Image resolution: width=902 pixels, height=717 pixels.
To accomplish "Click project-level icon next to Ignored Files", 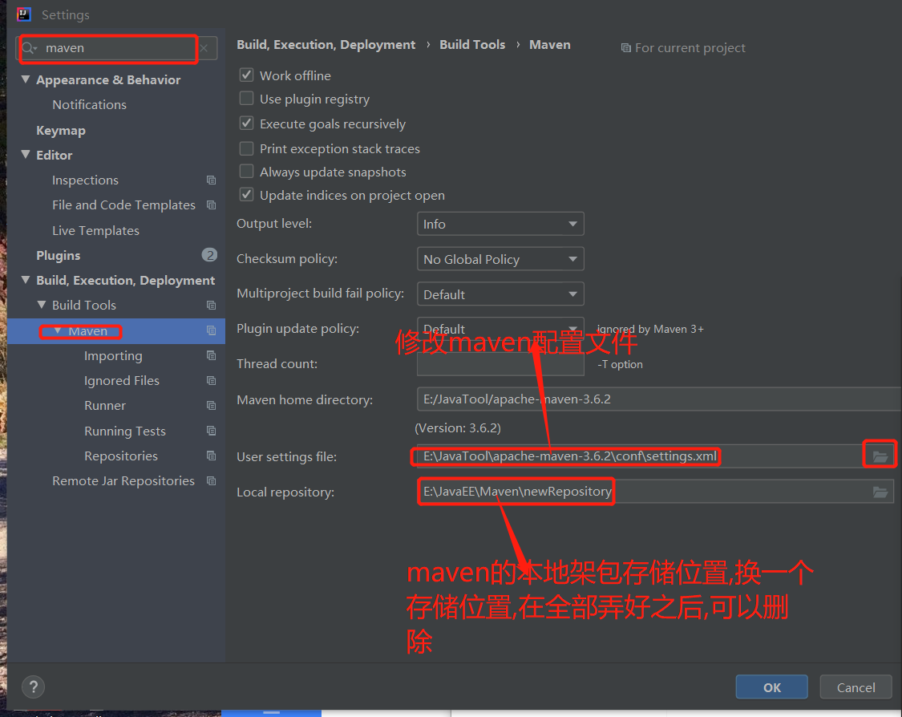I will [211, 380].
